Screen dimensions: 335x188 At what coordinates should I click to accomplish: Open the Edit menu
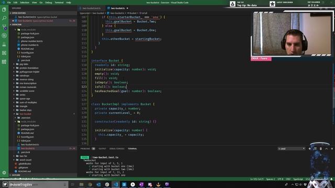tap(15, 3)
